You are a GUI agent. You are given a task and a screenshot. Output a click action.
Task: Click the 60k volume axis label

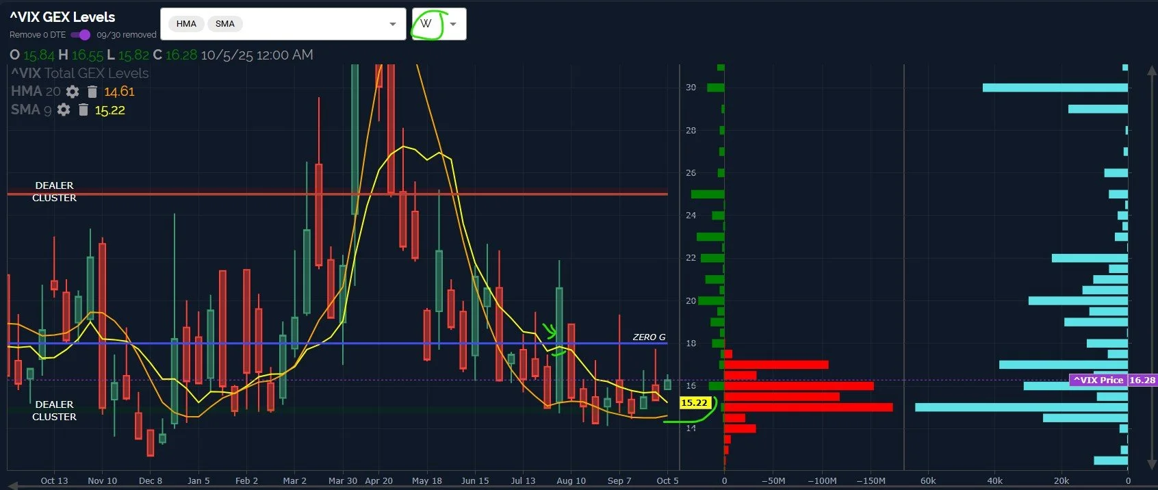coord(928,480)
